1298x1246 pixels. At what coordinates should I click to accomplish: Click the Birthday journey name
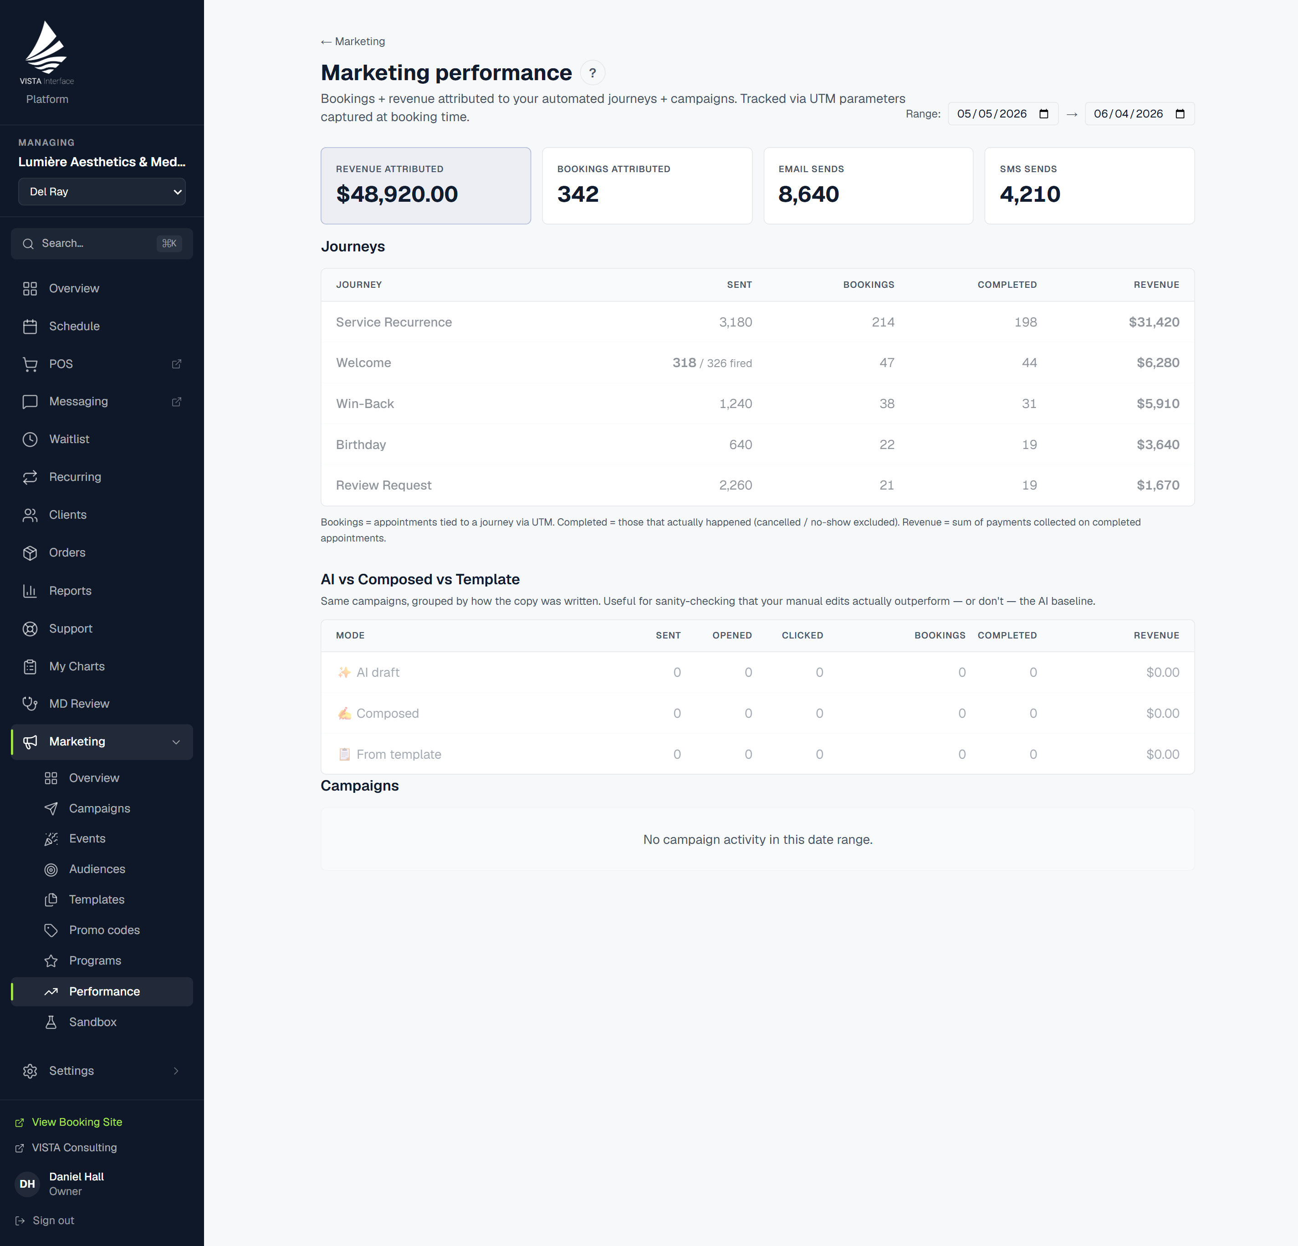pyautogui.click(x=361, y=445)
